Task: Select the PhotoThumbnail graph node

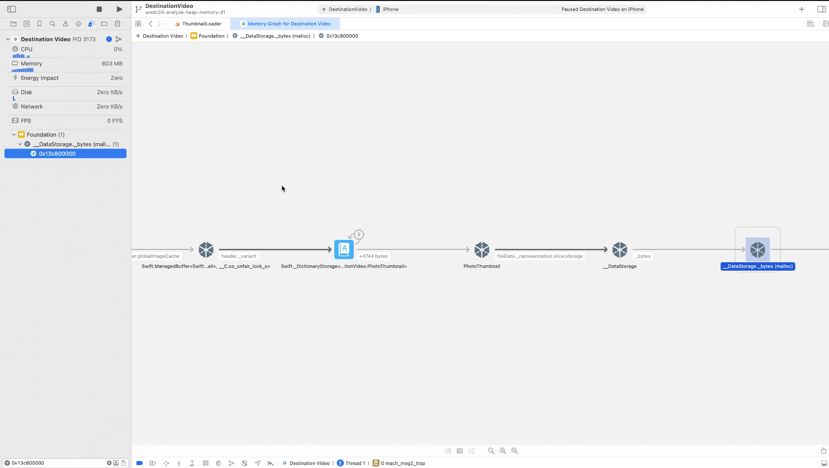Action: point(482,249)
